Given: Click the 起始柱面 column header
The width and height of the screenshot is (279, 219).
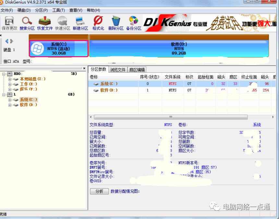Looking at the screenshot, I should tap(205, 77).
